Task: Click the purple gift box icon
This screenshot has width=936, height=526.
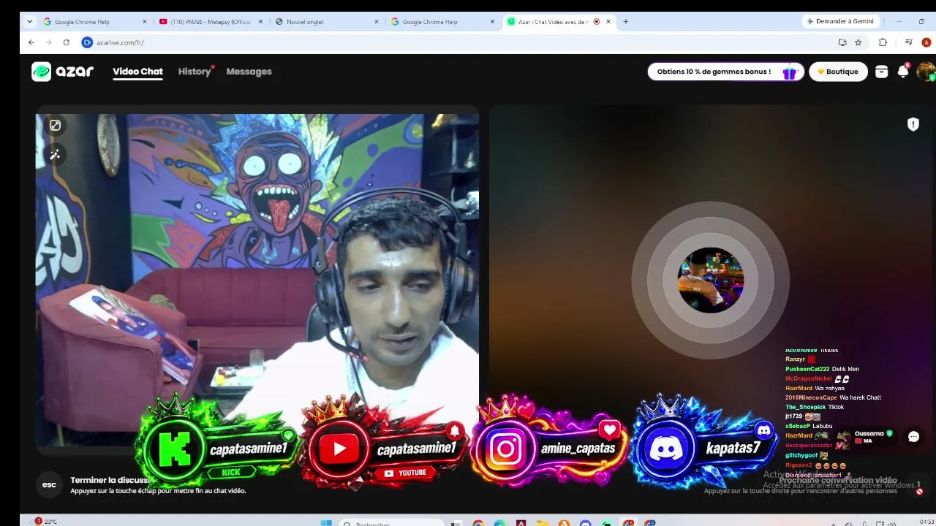Action: click(789, 72)
